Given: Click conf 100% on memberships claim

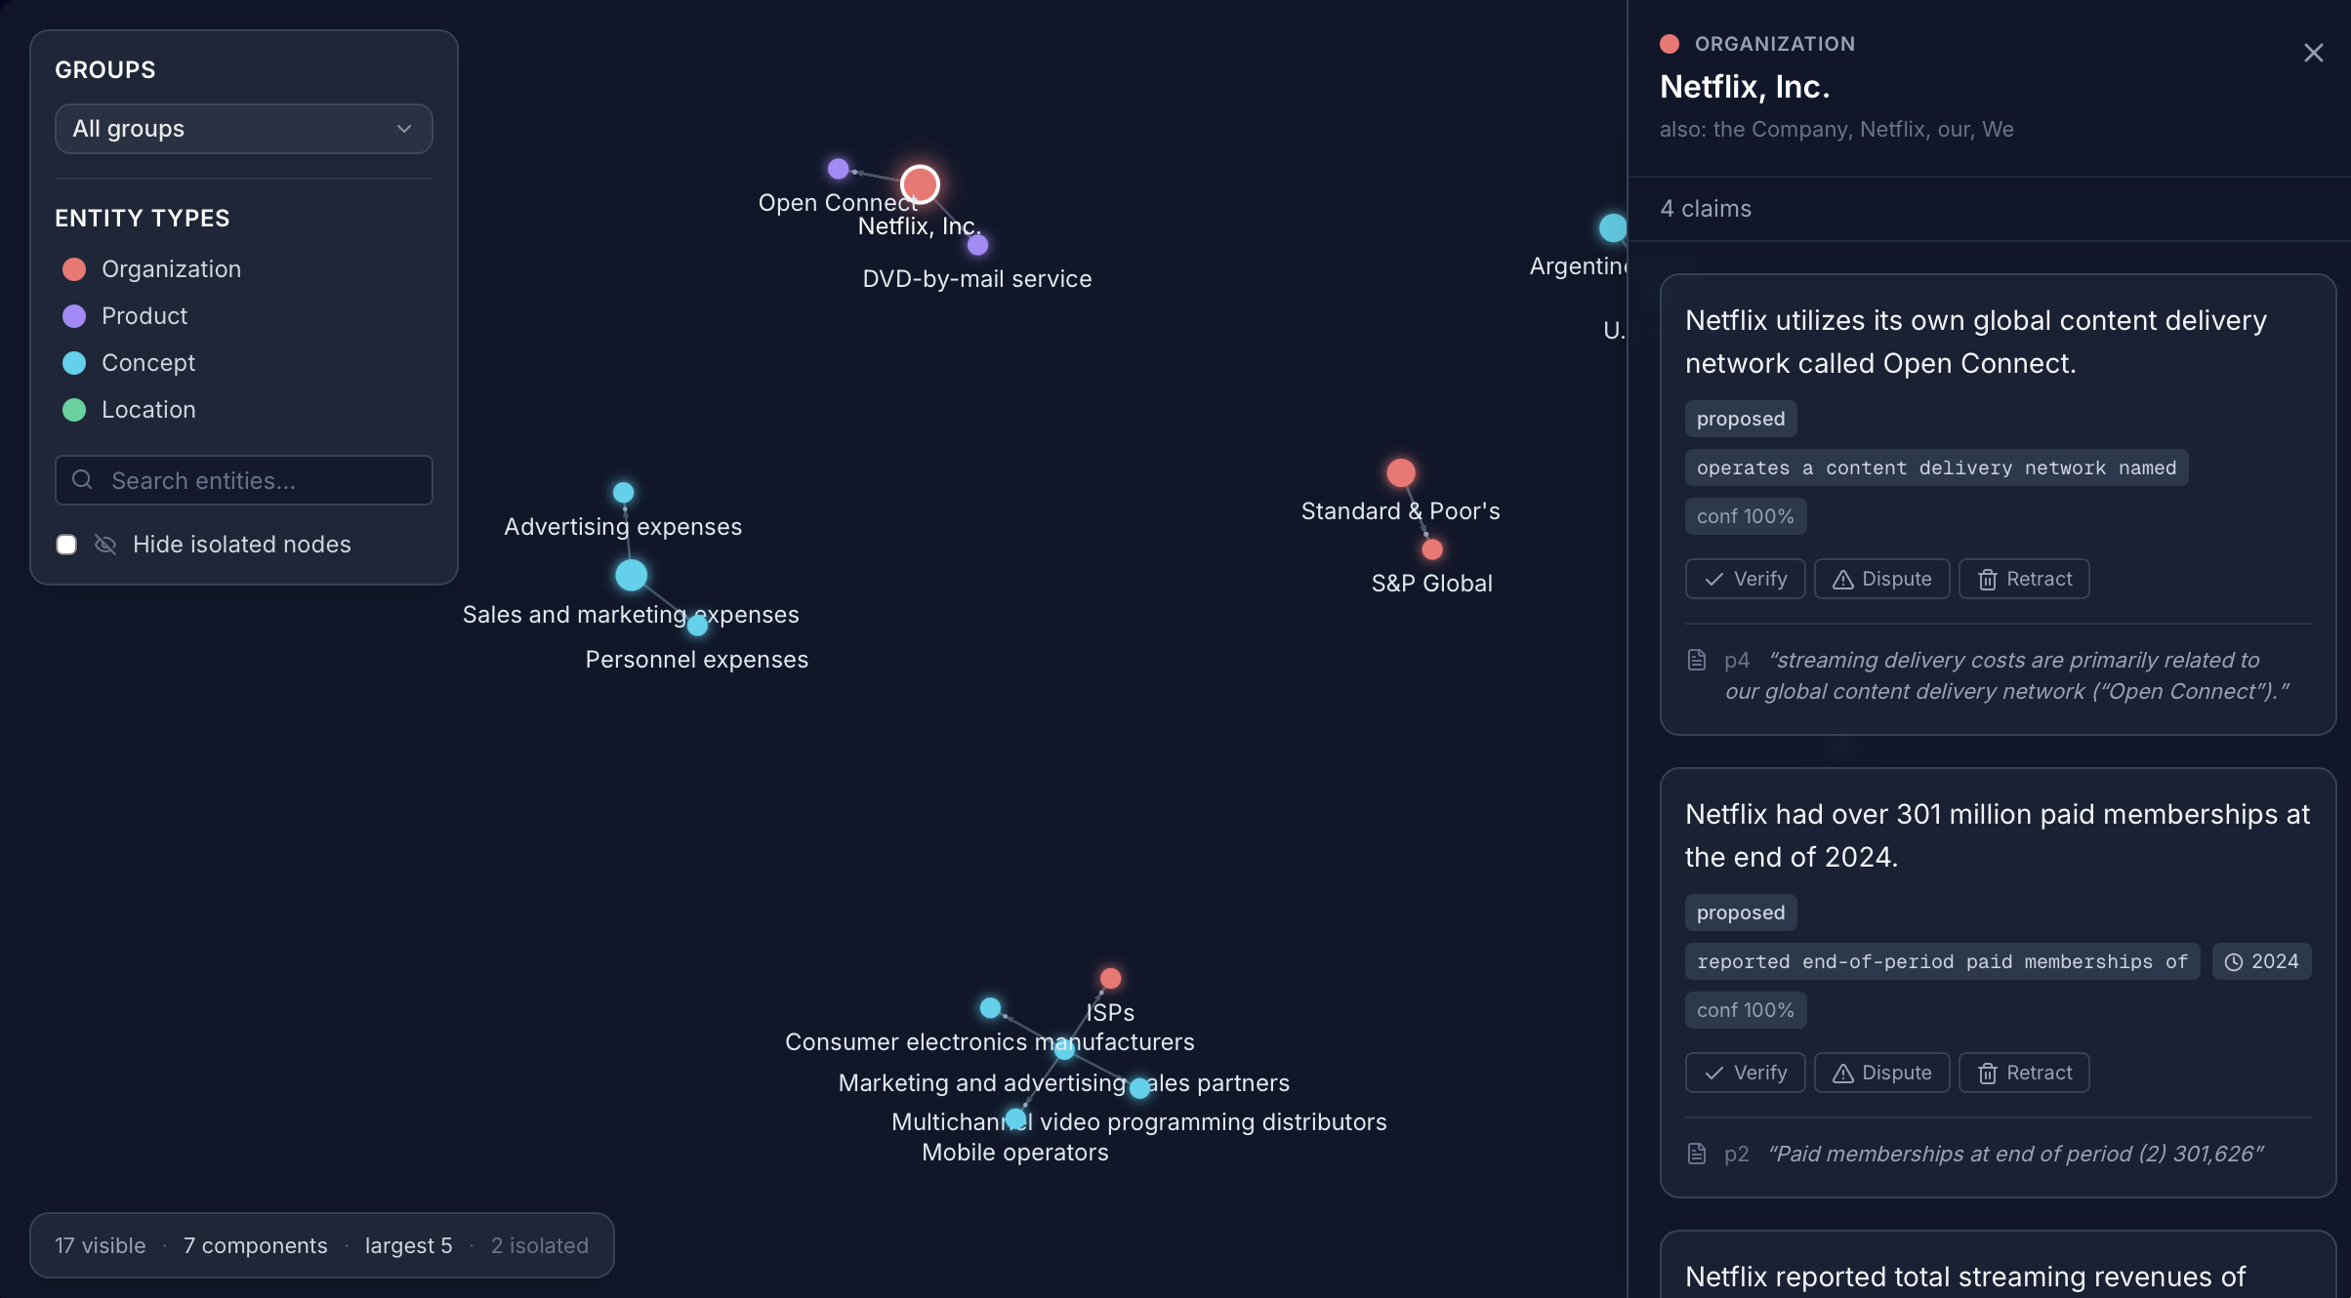Looking at the screenshot, I should click(1746, 1010).
